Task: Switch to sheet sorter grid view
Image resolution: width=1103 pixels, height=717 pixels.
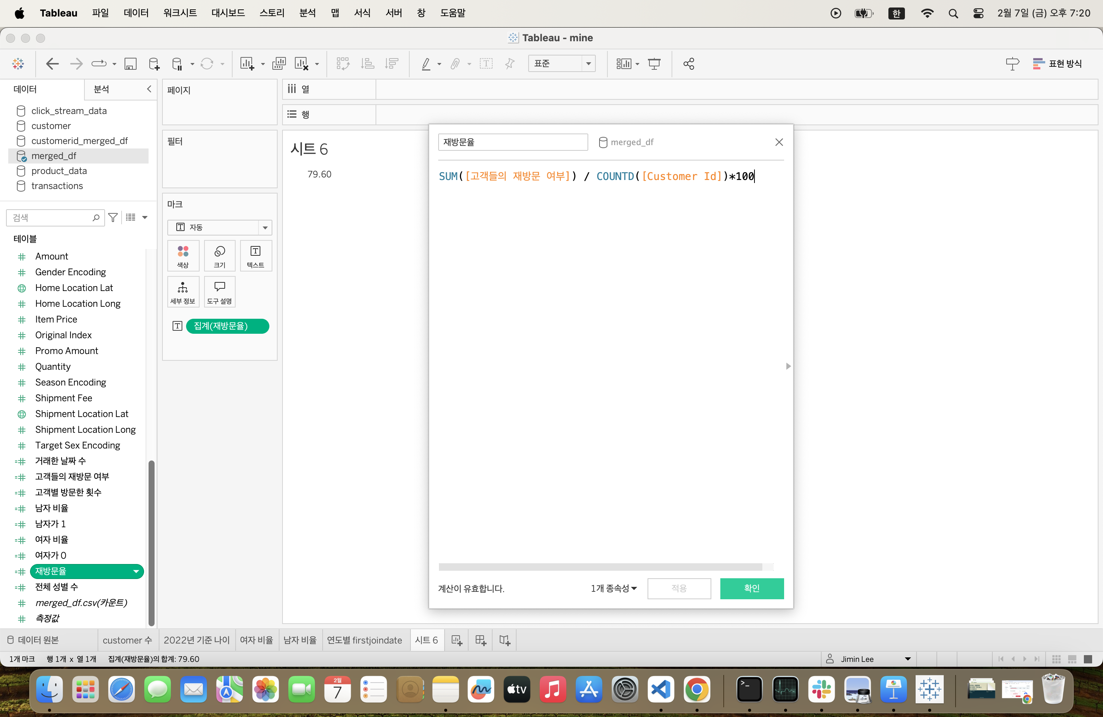Action: click(x=1056, y=659)
